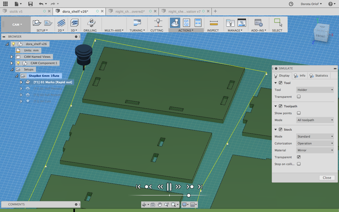Toggle visibility lightbulb of dora_shelf v26
The height and width of the screenshot is (212, 339).
[x=14, y=44]
